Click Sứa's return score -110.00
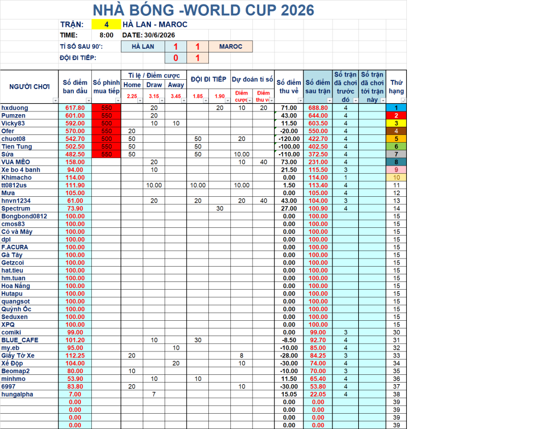560x429 pixels. (289, 155)
